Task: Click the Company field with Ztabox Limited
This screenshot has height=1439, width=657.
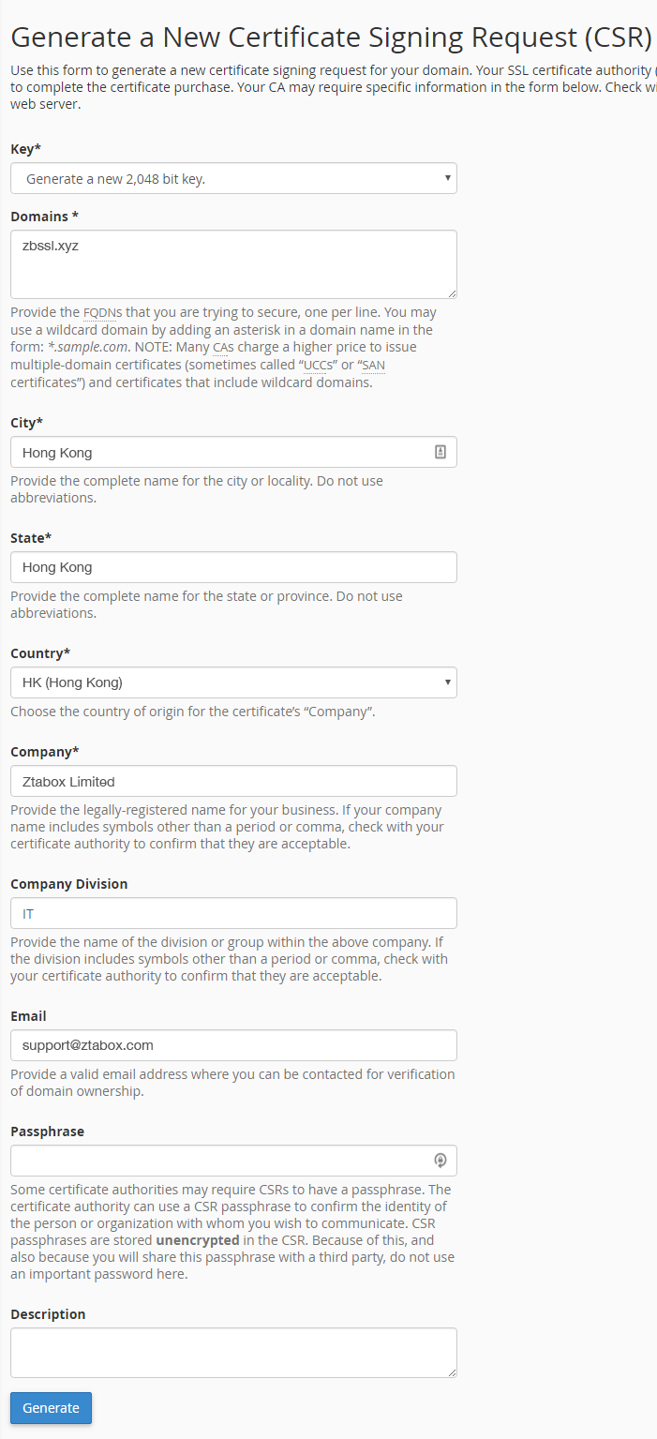Action: coord(233,781)
